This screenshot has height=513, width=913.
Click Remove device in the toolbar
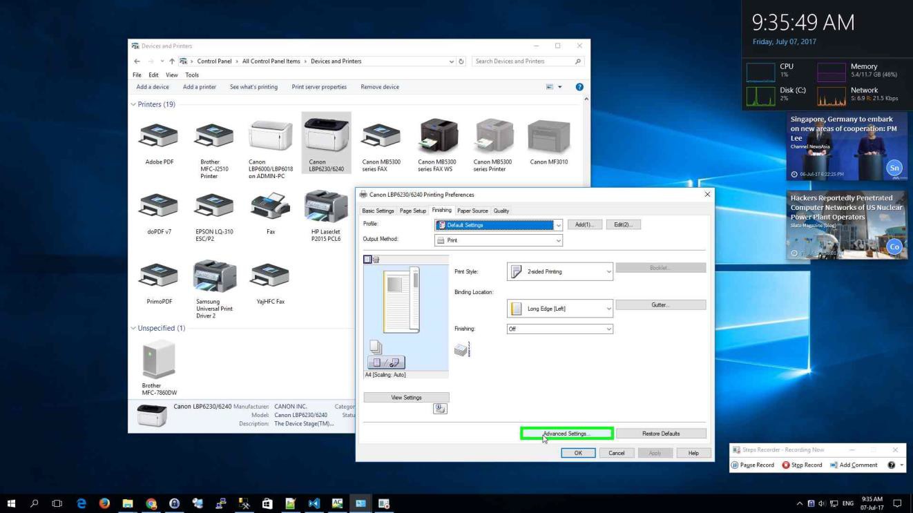click(x=380, y=87)
